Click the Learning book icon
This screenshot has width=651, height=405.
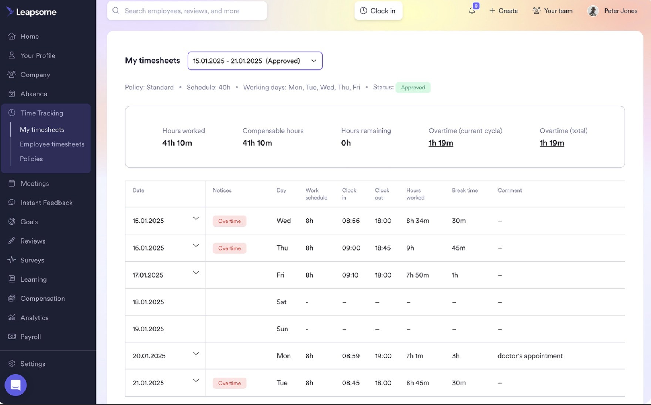(12, 279)
